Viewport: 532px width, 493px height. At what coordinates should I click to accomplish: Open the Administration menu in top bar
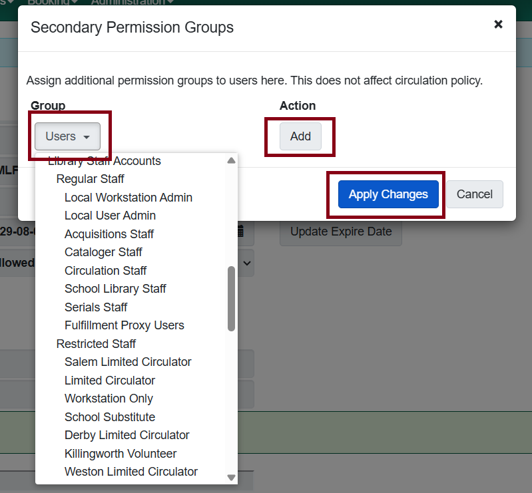[x=133, y=3]
